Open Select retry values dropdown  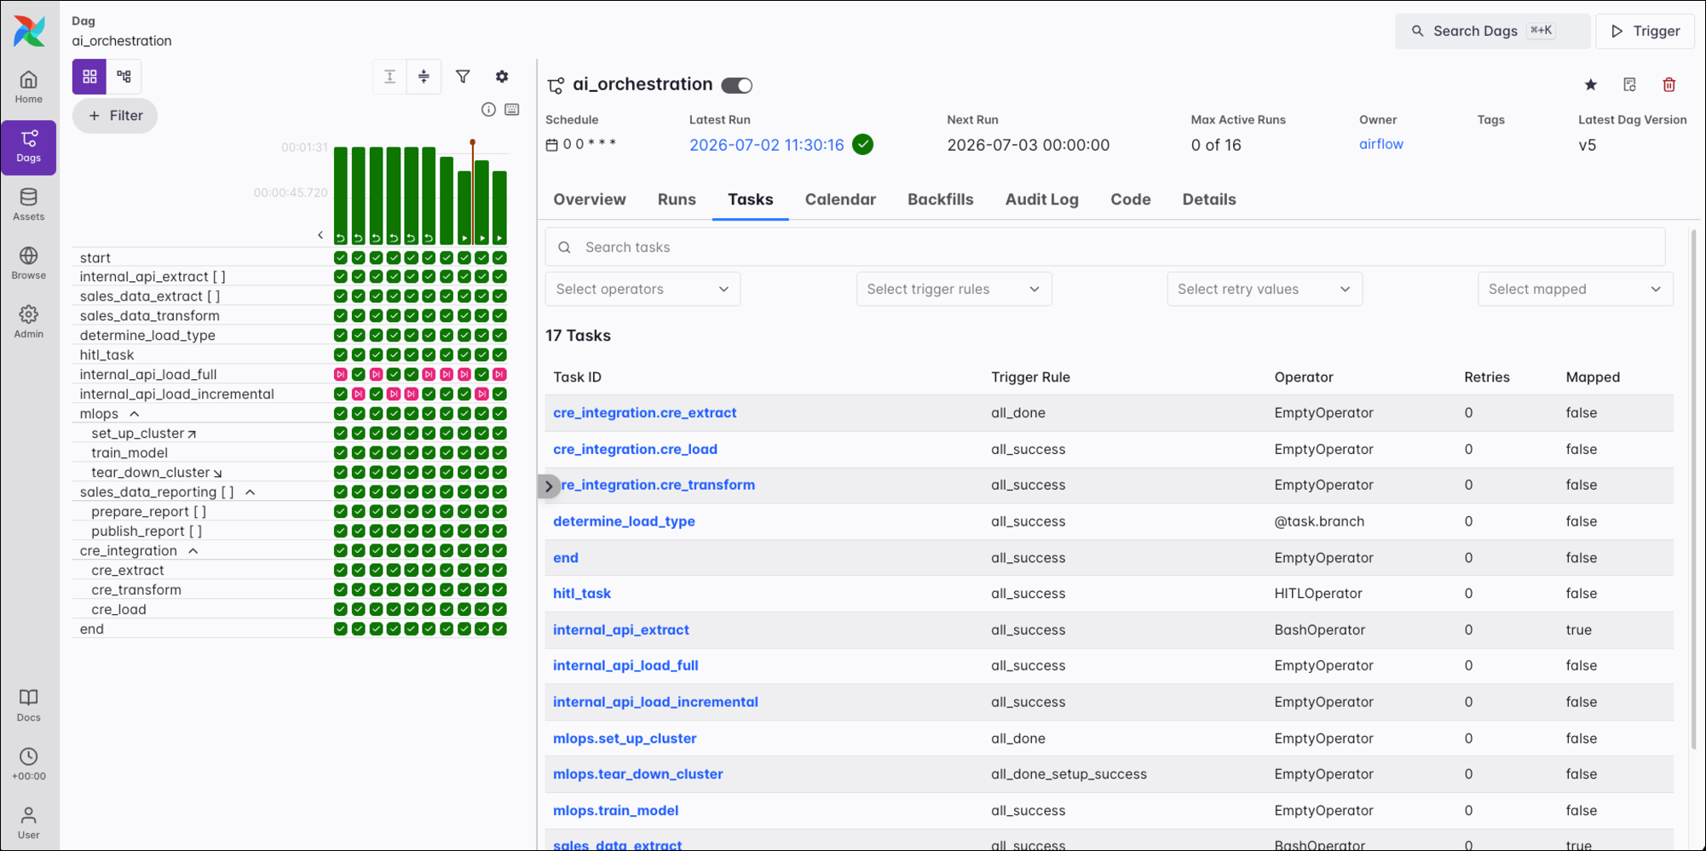(1265, 289)
